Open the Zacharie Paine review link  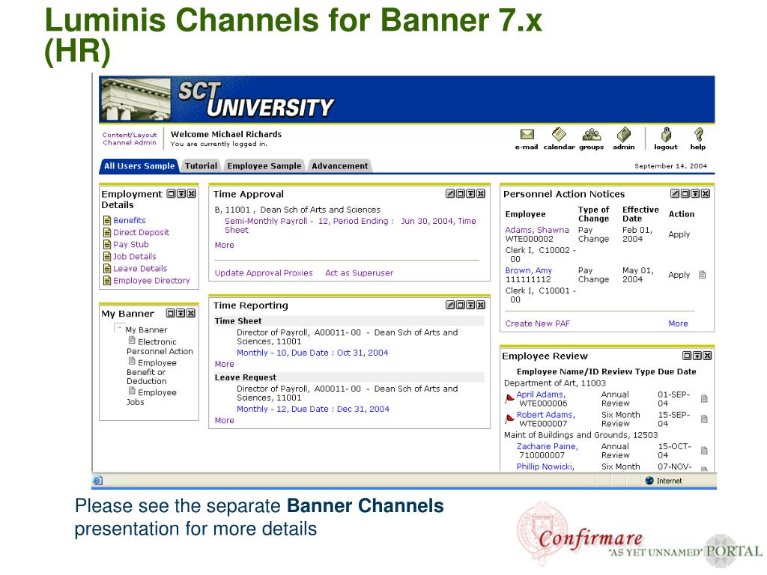point(548,446)
